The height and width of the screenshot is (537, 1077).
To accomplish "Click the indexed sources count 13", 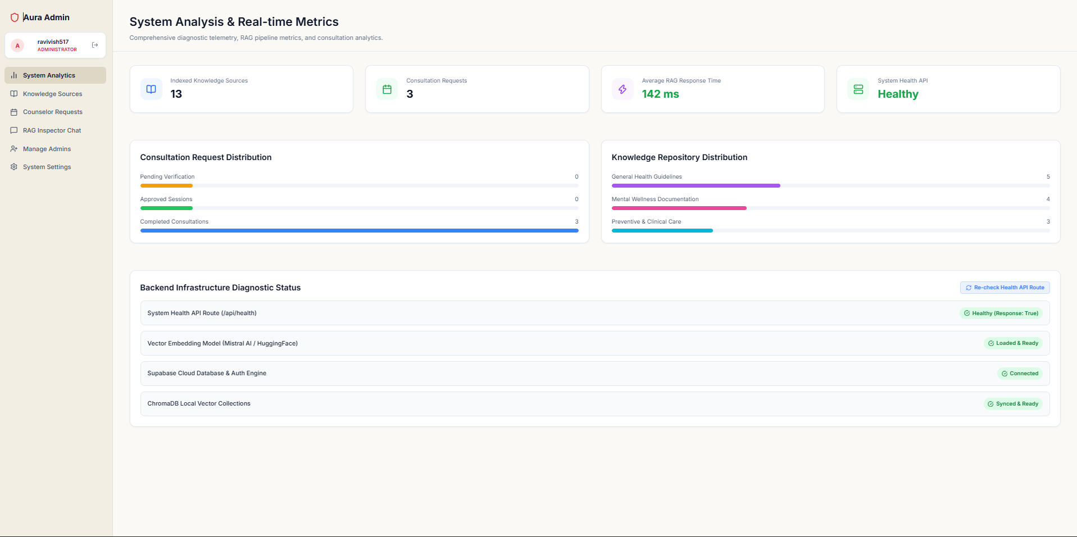I will (x=176, y=94).
